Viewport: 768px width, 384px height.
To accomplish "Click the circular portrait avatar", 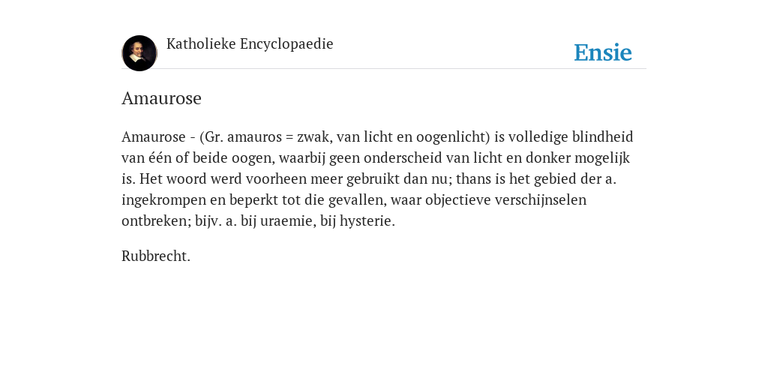I will pos(139,53).
